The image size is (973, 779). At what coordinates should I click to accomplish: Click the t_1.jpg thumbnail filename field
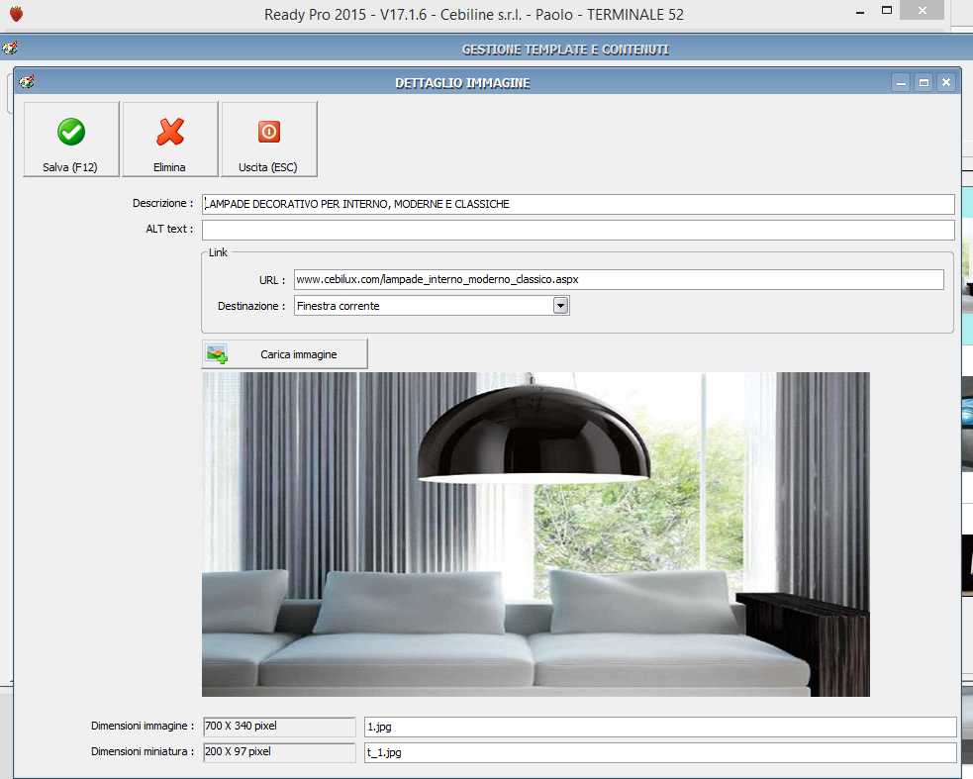tap(659, 752)
